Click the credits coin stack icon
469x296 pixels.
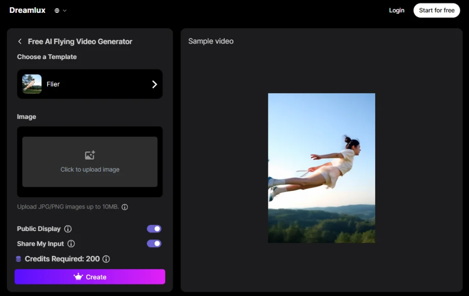[18, 259]
